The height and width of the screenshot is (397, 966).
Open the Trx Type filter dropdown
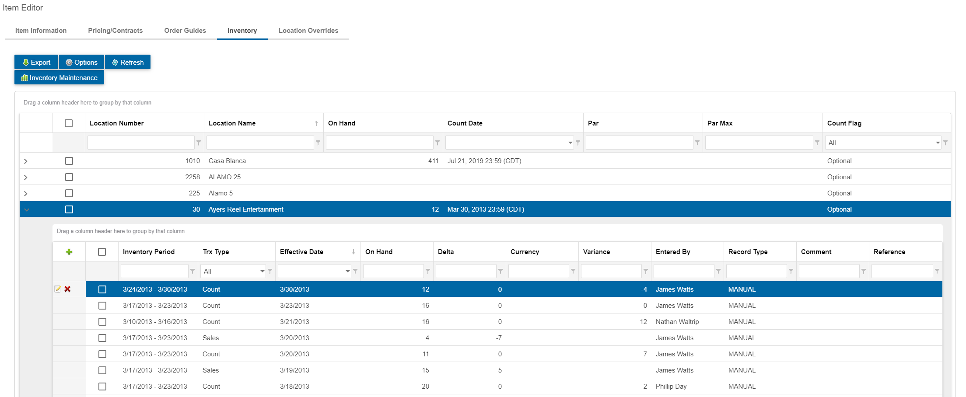262,272
